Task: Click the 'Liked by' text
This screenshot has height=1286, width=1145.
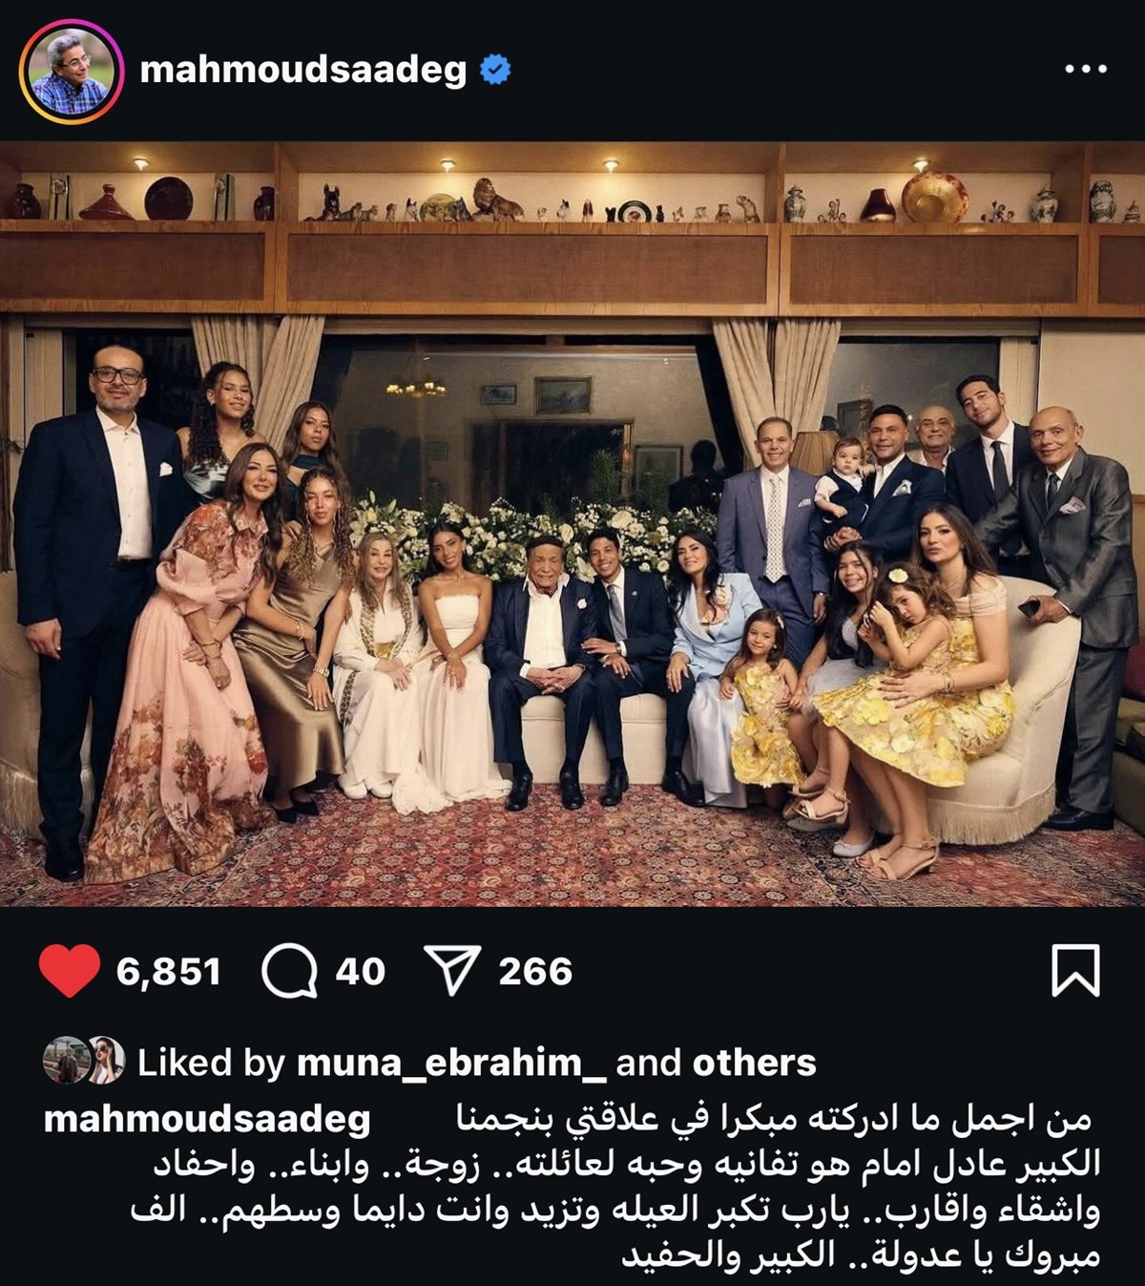Action: (x=211, y=1063)
